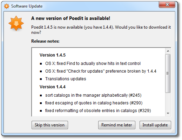Click the release notes scroll up arrow
This screenshot has width=182, height=140.
click(168, 51)
